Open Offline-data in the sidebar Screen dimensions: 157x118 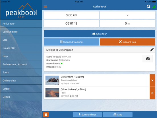(21, 81)
